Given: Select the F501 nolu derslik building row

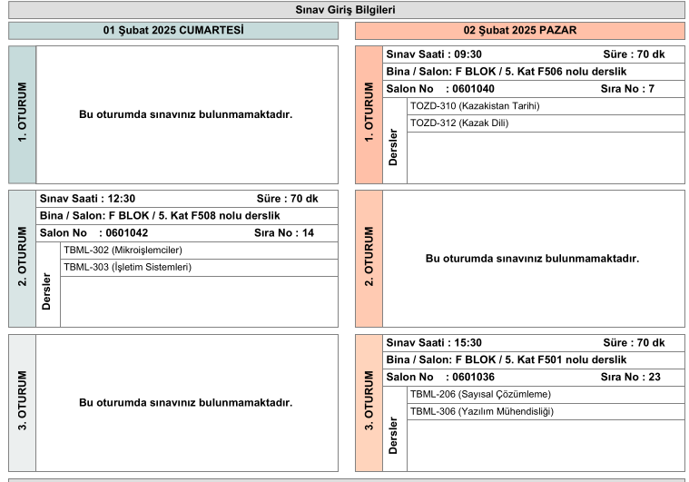Looking at the screenshot, I should coord(534,359).
